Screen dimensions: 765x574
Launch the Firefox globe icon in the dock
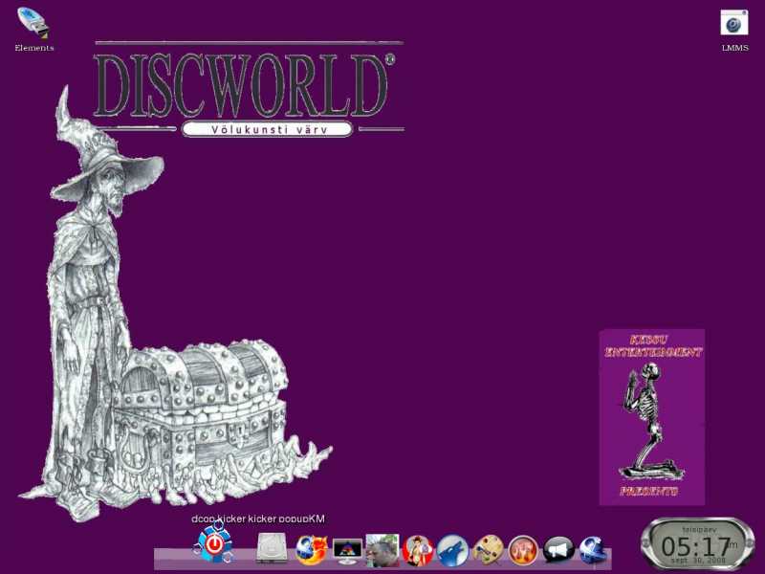click(310, 550)
